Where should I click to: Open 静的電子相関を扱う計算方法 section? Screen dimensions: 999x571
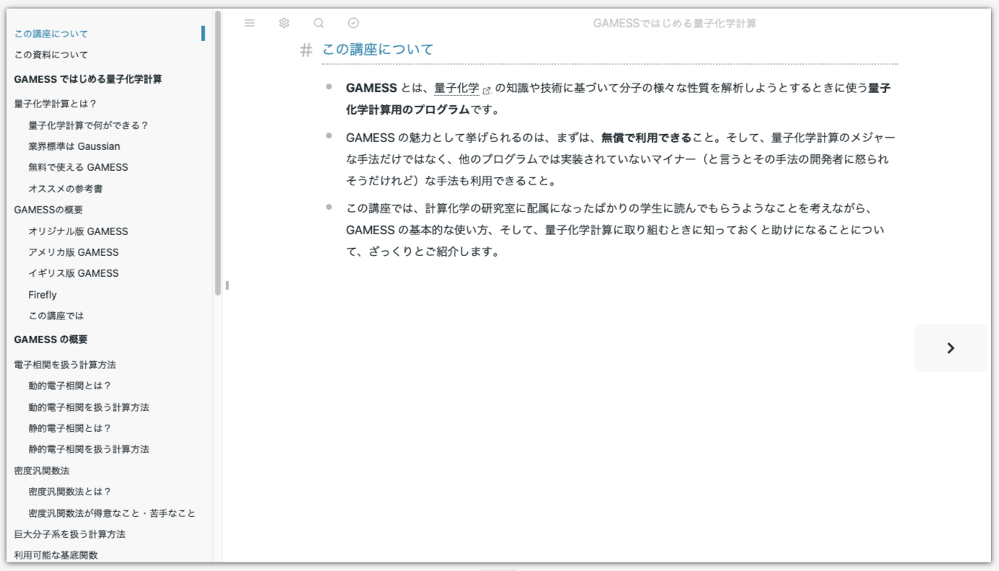[x=89, y=449]
